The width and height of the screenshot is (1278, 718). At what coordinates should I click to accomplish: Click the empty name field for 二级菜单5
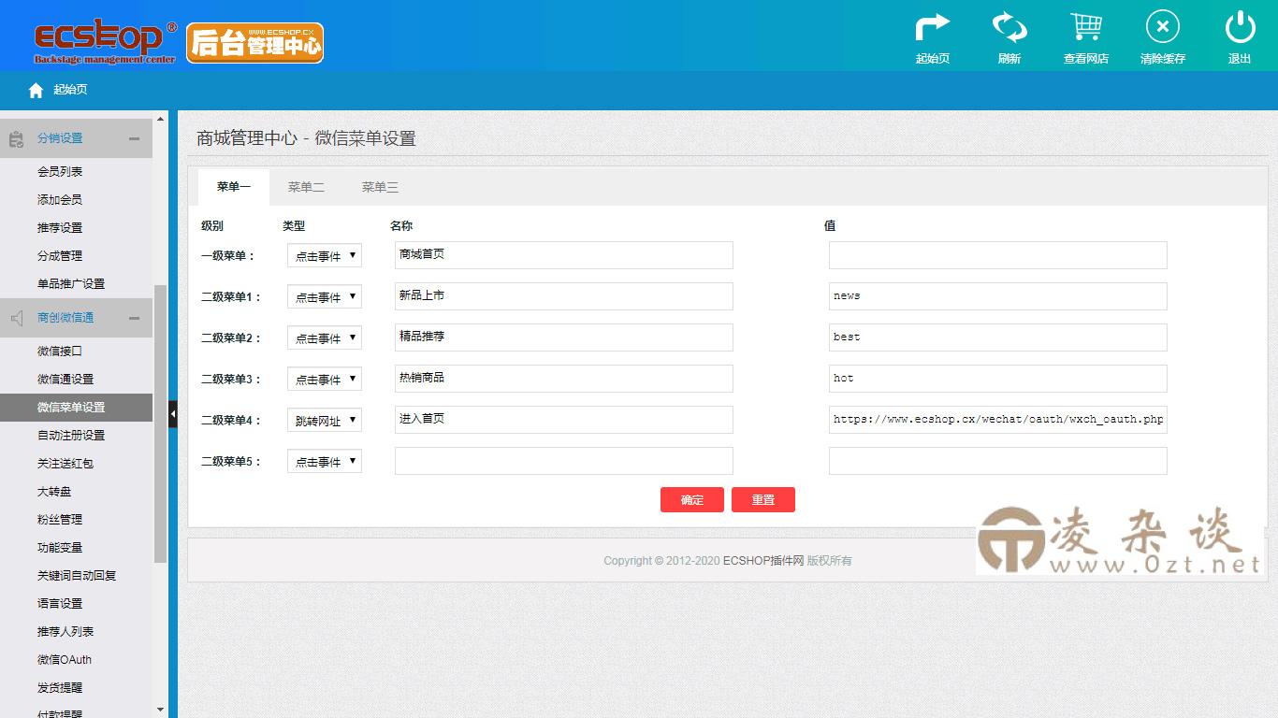coord(564,461)
